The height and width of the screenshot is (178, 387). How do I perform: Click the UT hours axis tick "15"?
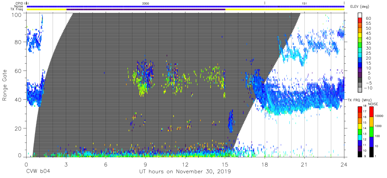[225, 164]
